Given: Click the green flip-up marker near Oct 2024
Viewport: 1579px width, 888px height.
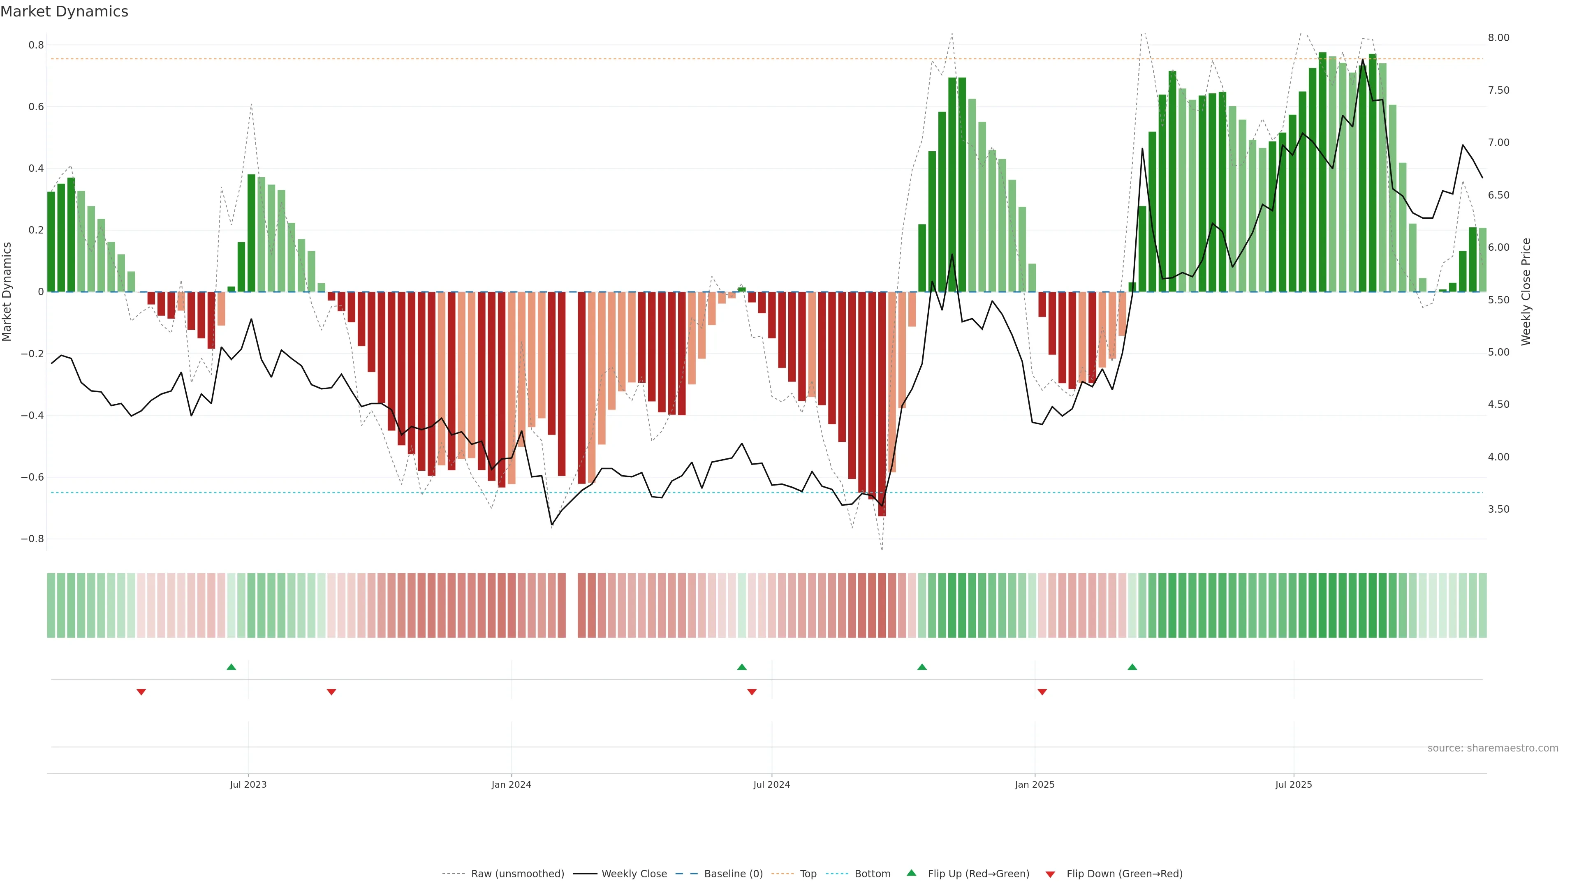Looking at the screenshot, I should tap(922, 667).
